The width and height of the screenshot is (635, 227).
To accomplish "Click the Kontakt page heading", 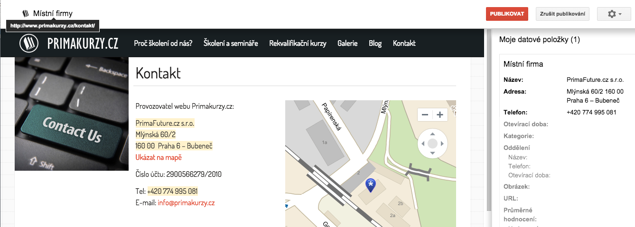I will (158, 73).
